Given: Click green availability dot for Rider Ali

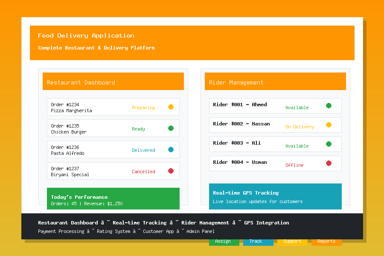Looking at the screenshot, I should click(329, 144).
